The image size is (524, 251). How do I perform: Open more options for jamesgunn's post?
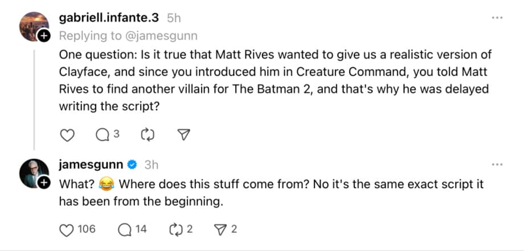pyautogui.click(x=497, y=164)
